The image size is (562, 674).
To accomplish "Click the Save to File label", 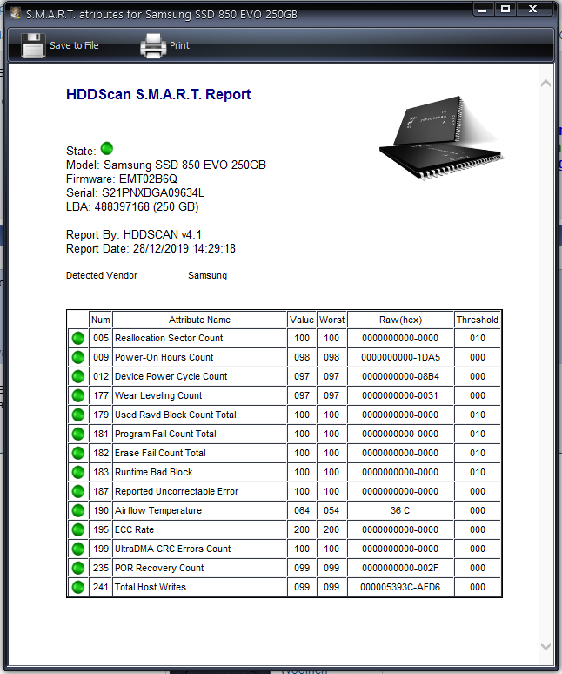I will pyautogui.click(x=74, y=45).
